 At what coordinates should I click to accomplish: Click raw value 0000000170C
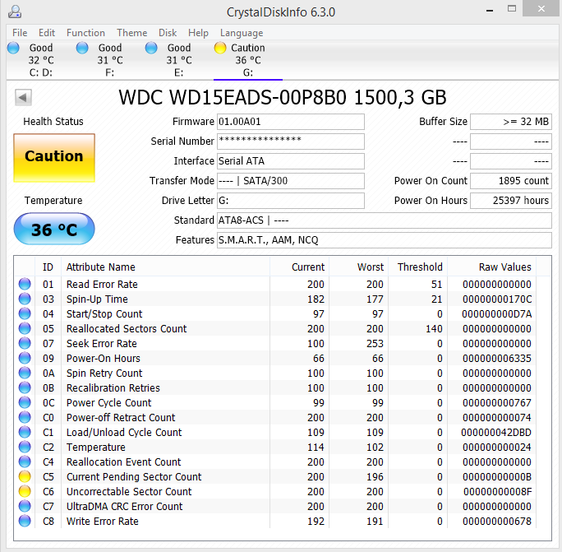497,299
